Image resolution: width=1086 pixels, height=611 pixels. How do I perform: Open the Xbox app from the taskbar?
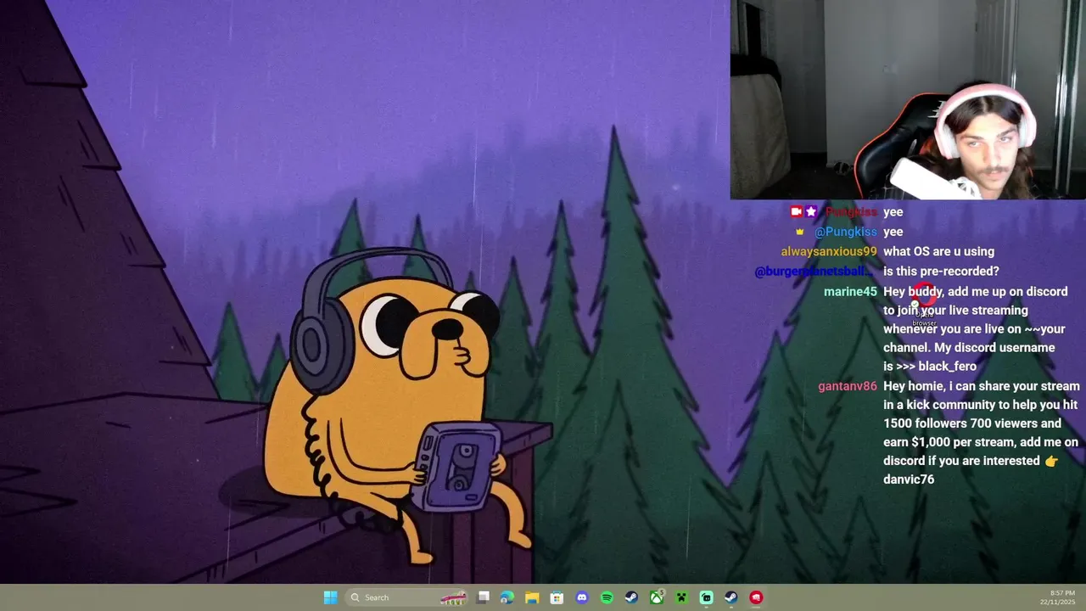[x=657, y=597]
